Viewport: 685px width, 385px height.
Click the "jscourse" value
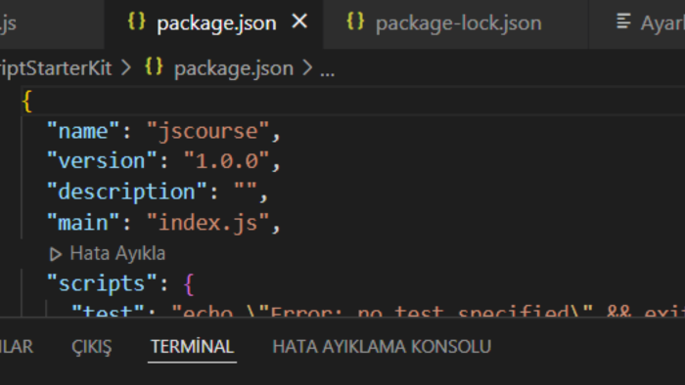[x=207, y=132]
